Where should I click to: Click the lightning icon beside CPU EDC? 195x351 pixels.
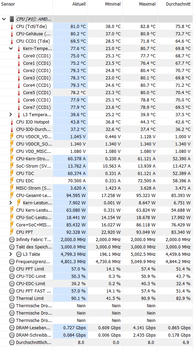click(x=12, y=181)
